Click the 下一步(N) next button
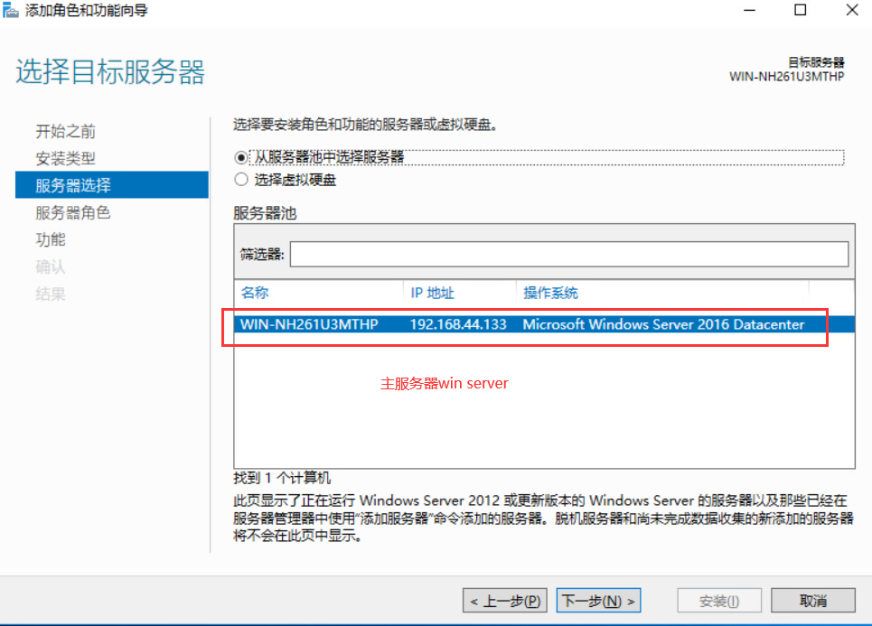 598,601
